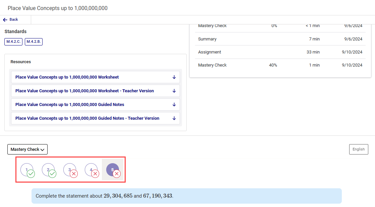Open the Mastery Check dropdown

pos(27,149)
